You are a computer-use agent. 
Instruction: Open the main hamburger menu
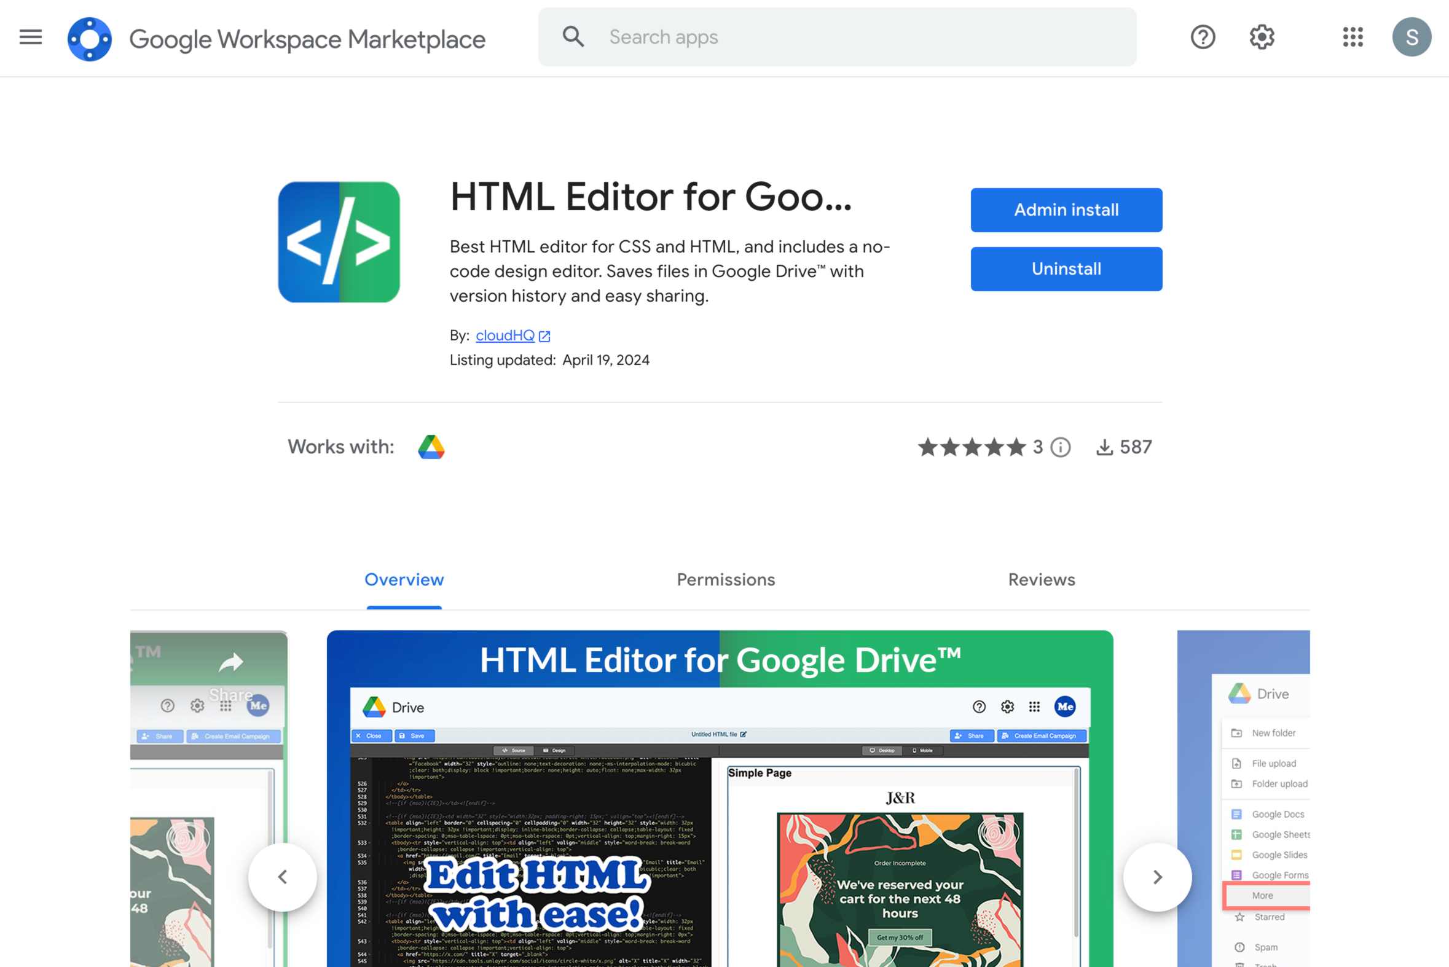tap(30, 37)
